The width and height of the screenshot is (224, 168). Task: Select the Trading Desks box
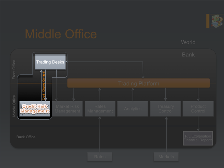(50, 62)
